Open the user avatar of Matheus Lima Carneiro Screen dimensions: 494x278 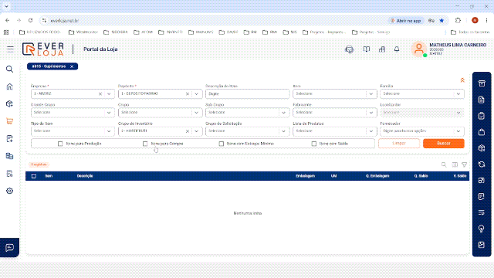tap(418, 49)
